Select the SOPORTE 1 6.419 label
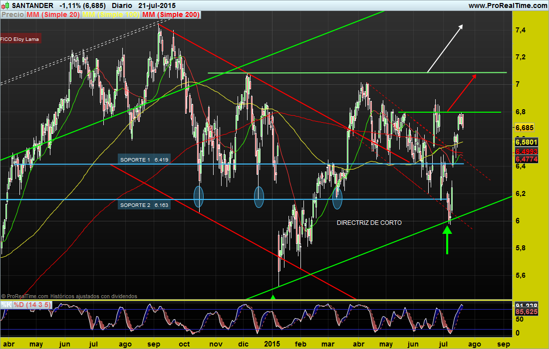 [144, 160]
